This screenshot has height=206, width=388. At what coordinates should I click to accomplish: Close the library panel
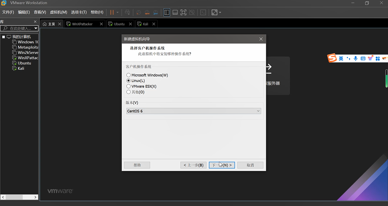click(35, 22)
